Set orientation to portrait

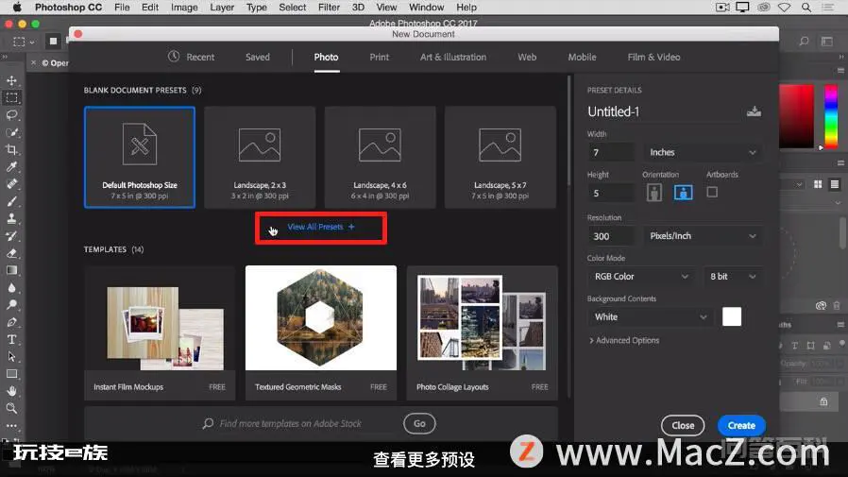coord(654,193)
